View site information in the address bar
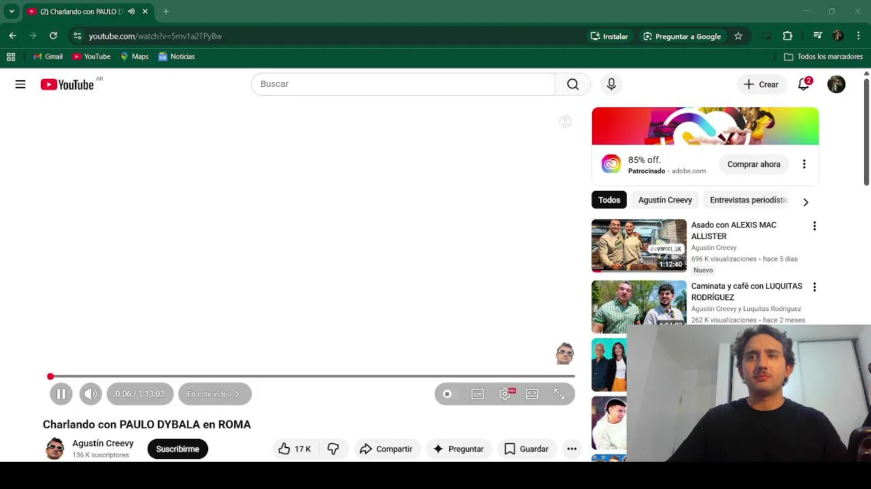 pyautogui.click(x=78, y=36)
